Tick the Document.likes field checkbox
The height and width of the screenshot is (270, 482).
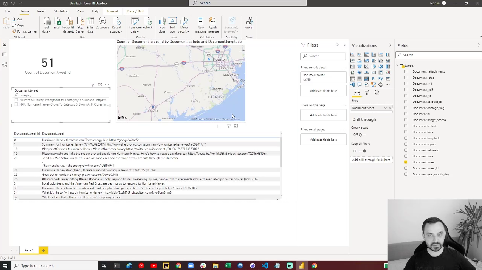pyautogui.click(x=406, y=132)
